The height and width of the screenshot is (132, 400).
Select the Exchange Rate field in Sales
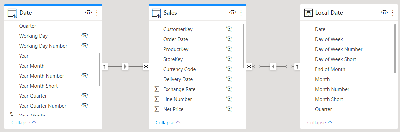(x=196, y=89)
